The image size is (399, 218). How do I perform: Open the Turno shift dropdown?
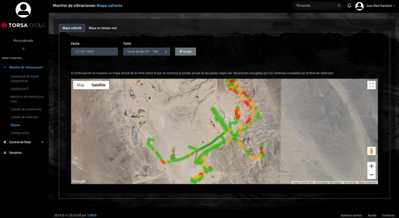146,52
